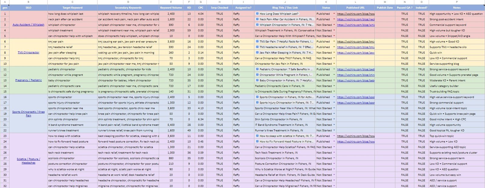Viewport: 485px width, 188px height.
Task: Click cell 'how long does whiplash last'
Action: (x=72, y=14)
